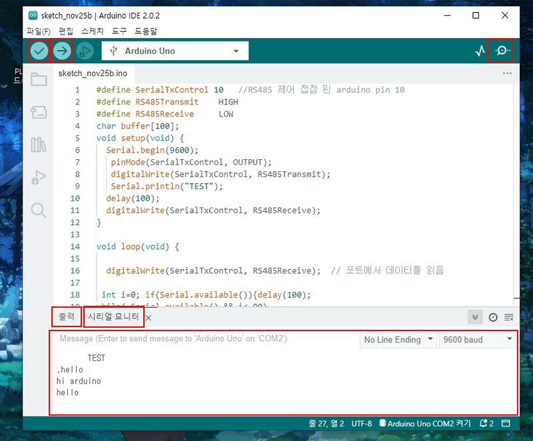
Task: Click void setup(void) on line 5
Action: (x=140, y=138)
